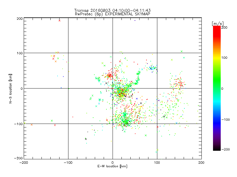Click the 'N-S location [km]' axis label

pyautogui.click(x=10, y=88)
